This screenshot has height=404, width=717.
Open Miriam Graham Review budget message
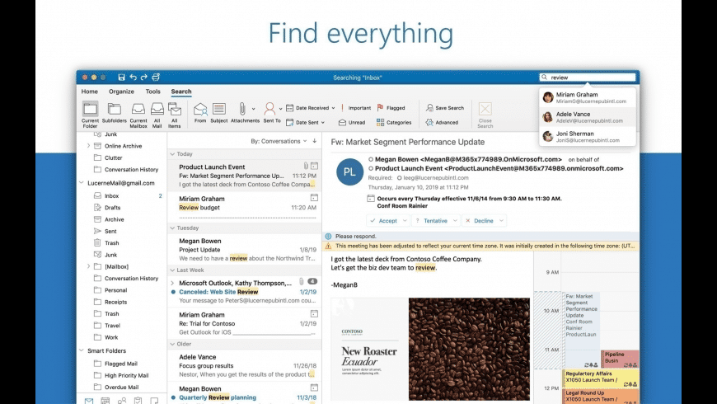[245, 205]
